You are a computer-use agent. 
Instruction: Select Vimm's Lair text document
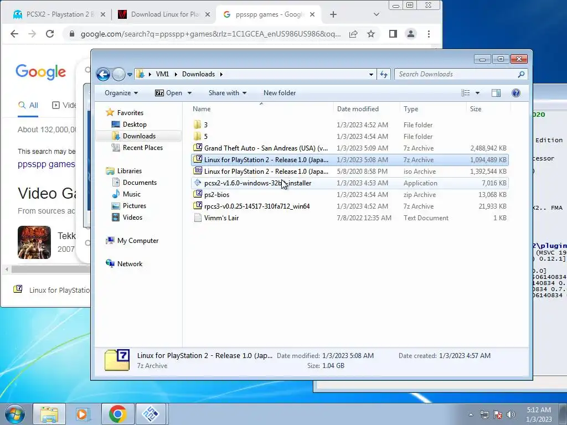350,218
